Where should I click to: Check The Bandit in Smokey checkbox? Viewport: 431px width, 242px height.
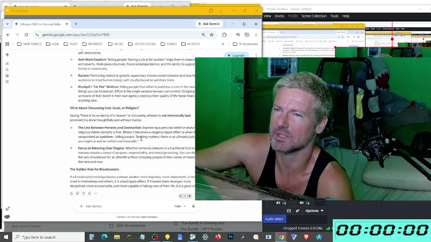176,223
